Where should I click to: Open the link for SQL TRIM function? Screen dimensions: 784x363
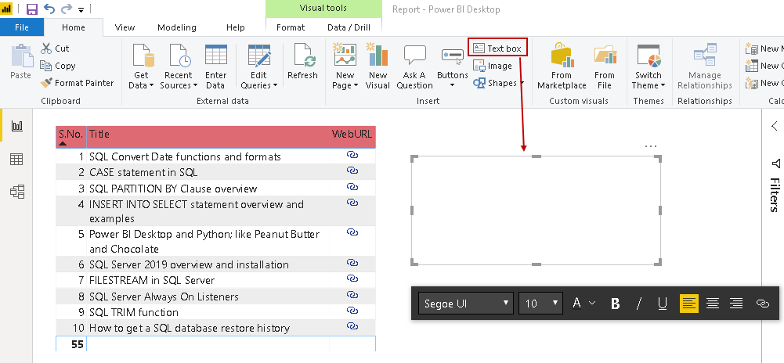point(352,311)
